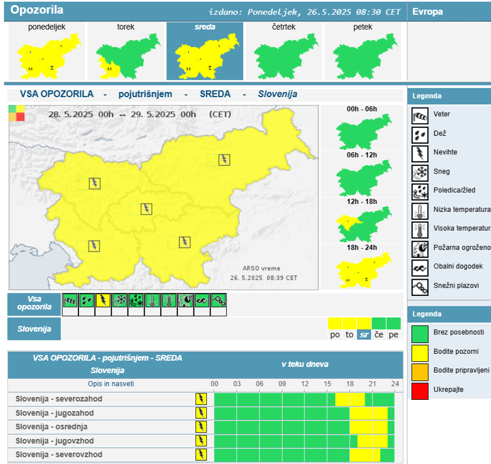Image resolution: width=491 pixels, height=464 pixels.
Task: Click the 'pe' day button in Slovenija row
Action: click(x=393, y=335)
